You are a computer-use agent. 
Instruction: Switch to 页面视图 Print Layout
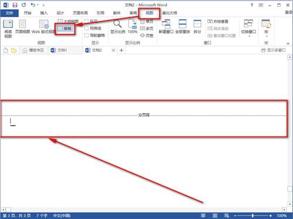tap(22, 27)
